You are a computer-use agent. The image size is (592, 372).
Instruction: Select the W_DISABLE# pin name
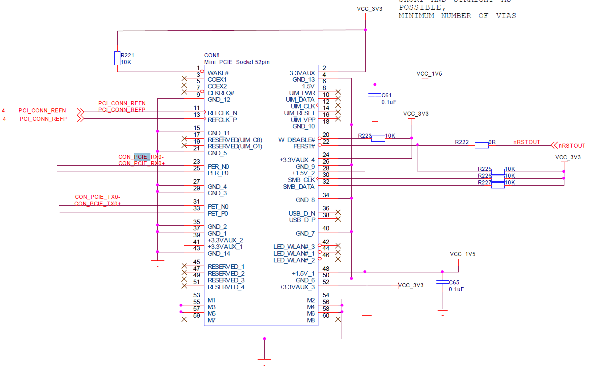coord(296,140)
